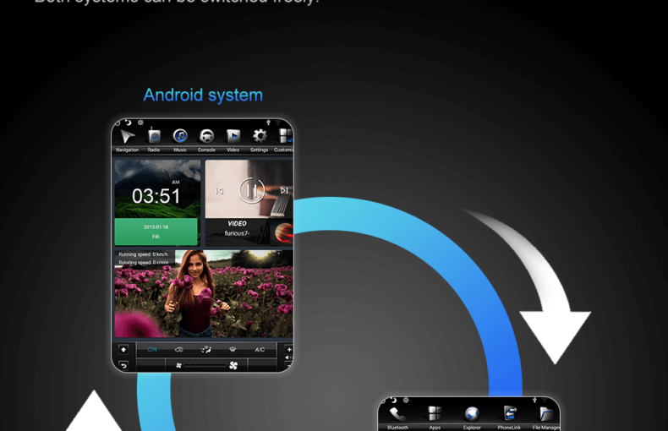Open the Settings gear icon
This screenshot has height=431, width=668.
click(260, 136)
